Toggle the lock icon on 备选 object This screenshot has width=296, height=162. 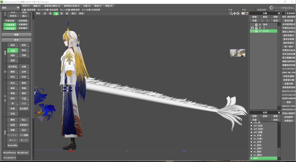[256, 25]
